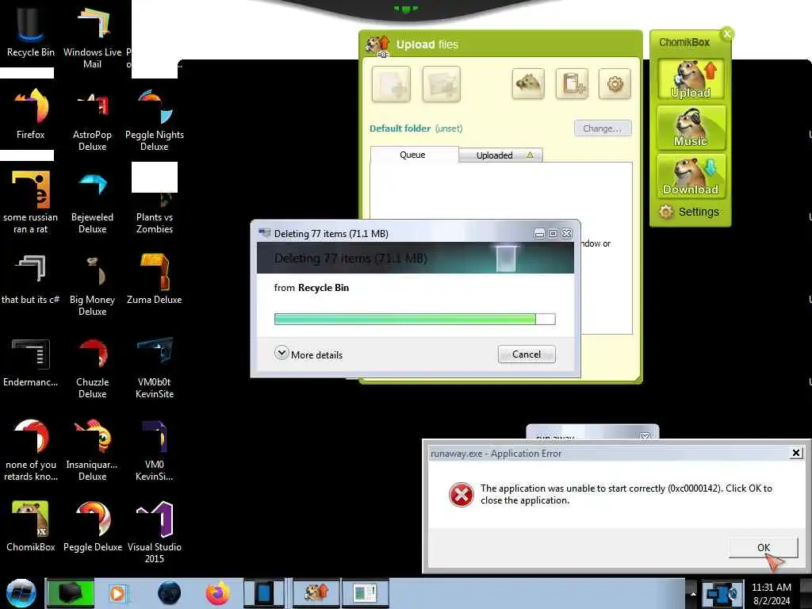Open the Insaniquar... Deluxe desktop shortcut

(x=92, y=450)
